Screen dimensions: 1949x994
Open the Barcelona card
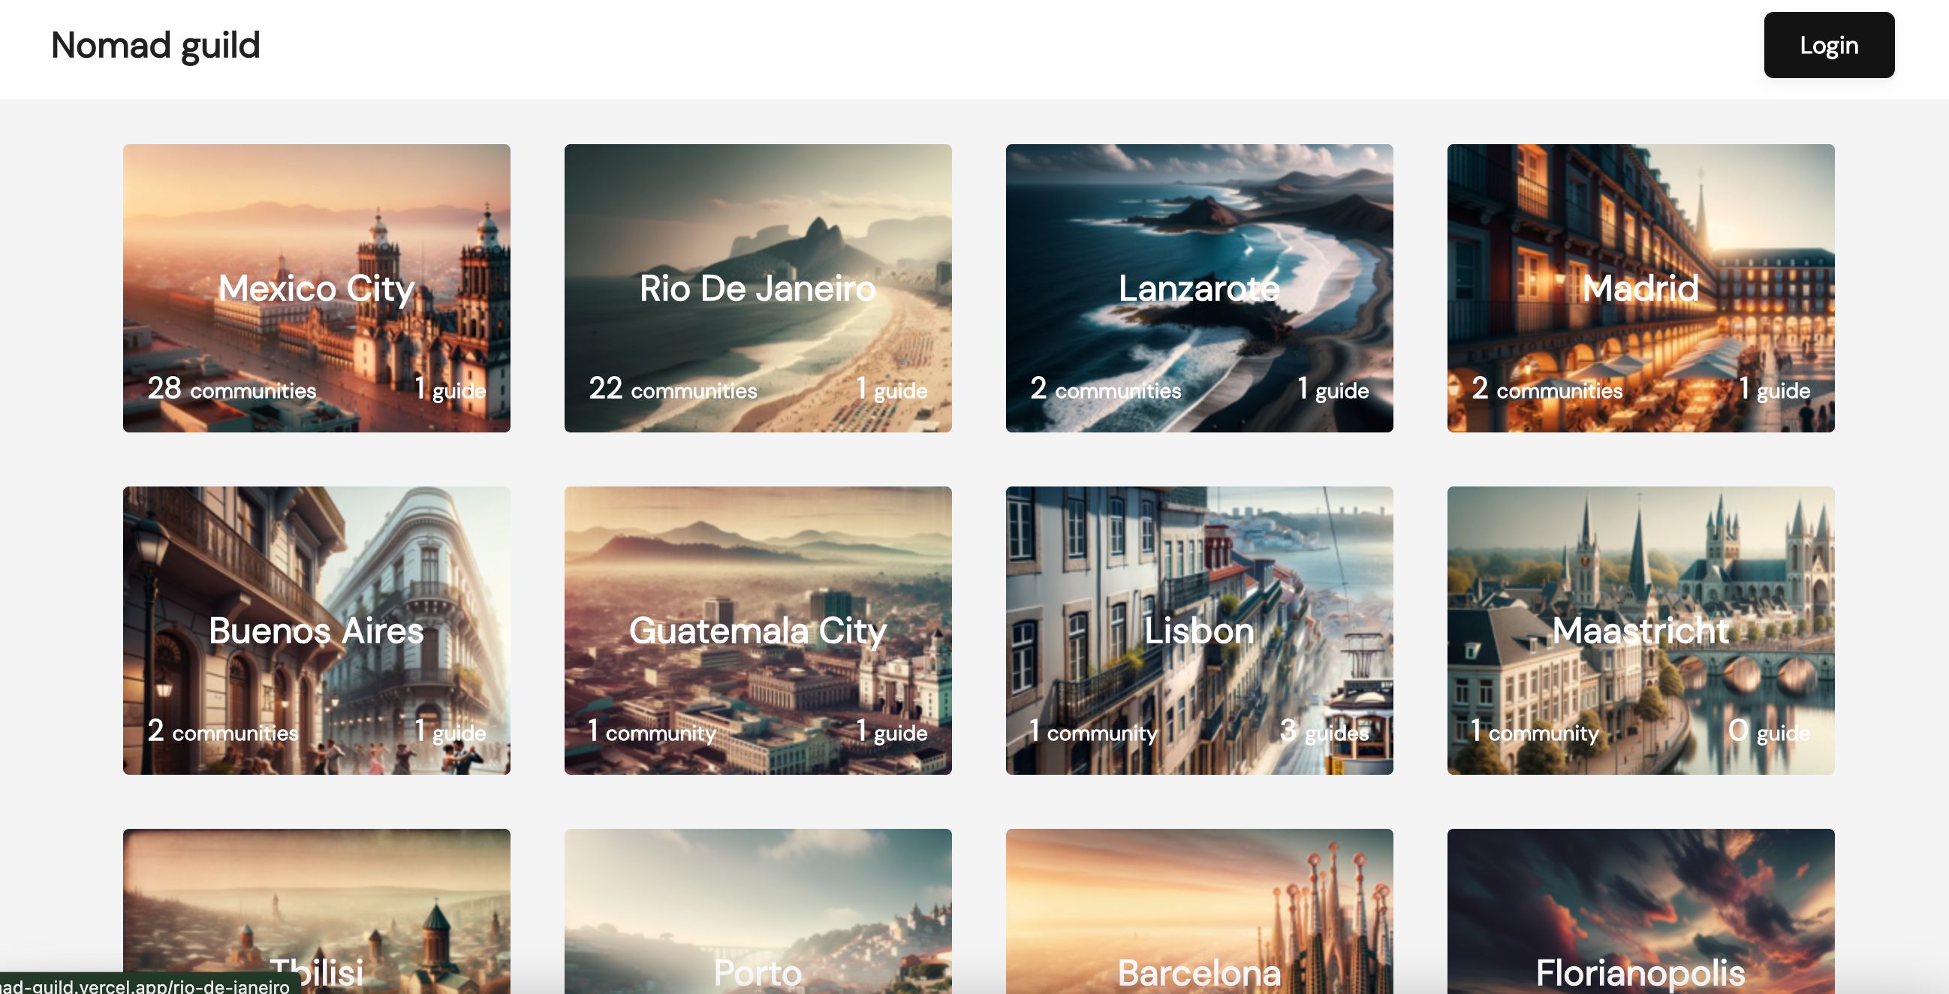click(x=1199, y=911)
